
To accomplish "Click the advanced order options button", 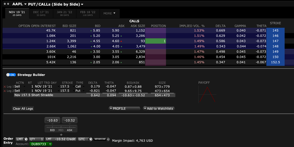I will [100, 139].
